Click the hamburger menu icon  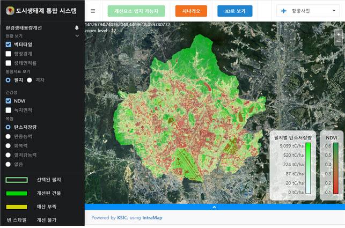point(93,11)
